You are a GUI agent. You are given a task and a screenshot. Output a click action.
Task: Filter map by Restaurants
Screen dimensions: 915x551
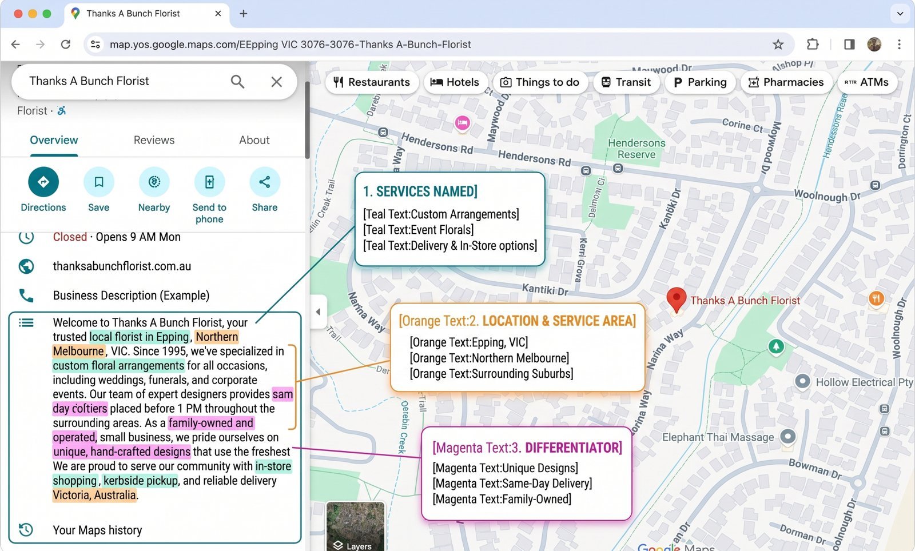point(372,82)
